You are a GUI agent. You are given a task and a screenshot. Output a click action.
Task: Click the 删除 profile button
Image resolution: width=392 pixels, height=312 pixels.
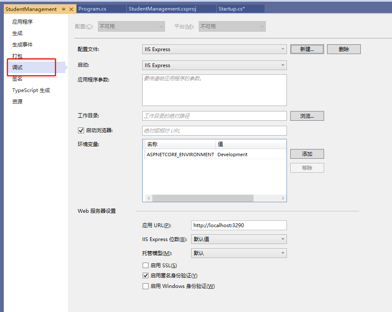(x=344, y=49)
